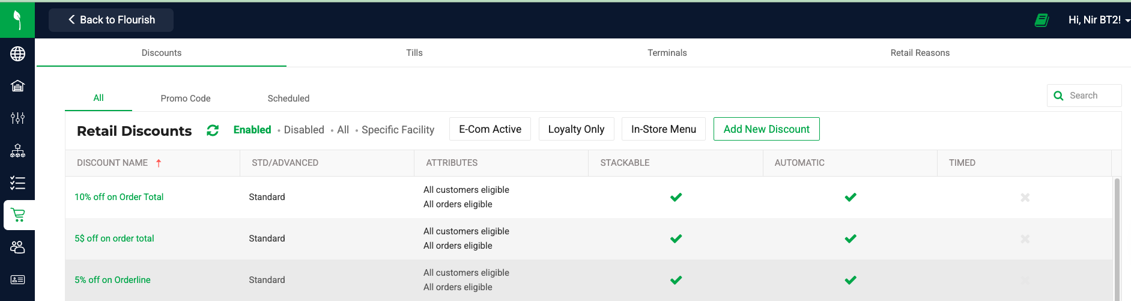The width and height of the screenshot is (1131, 301).
Task: Toggle the Loyalty Only filter
Action: coord(576,129)
